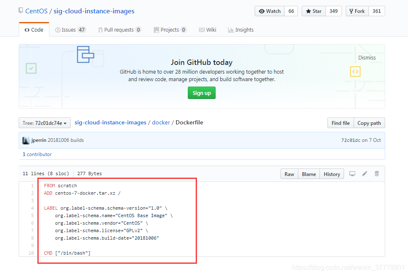Click the CMD ["/bin/bash"] code line

(67, 253)
